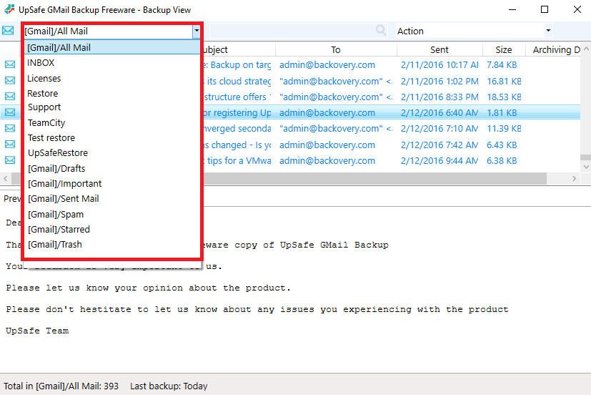Select the Restore folder entry
The height and width of the screenshot is (395, 591).
click(x=112, y=93)
